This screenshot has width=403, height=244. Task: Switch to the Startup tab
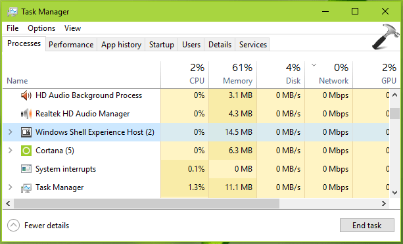(162, 45)
